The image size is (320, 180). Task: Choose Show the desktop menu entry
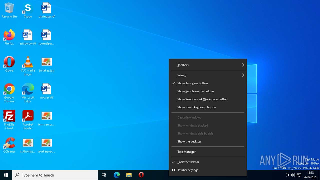208,141
